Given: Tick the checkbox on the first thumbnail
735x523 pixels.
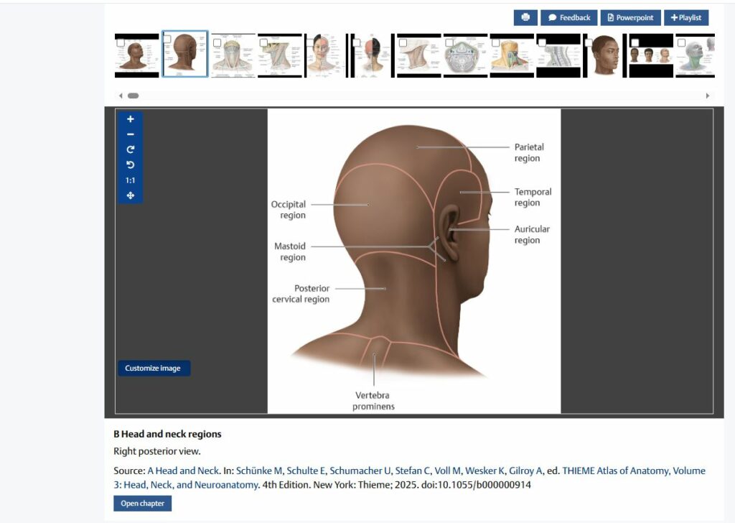Looking at the screenshot, I should click(x=121, y=42).
